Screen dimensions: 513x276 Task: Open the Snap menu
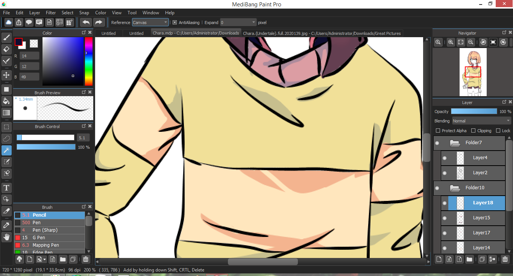[84, 13]
